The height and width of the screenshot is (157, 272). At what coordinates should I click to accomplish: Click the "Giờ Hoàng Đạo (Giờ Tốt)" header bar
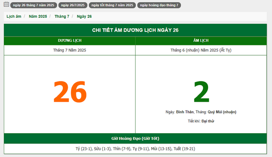(135, 138)
